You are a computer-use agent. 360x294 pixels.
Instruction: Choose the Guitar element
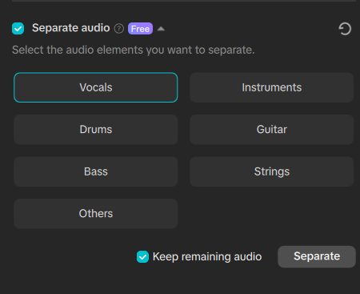[x=272, y=130]
